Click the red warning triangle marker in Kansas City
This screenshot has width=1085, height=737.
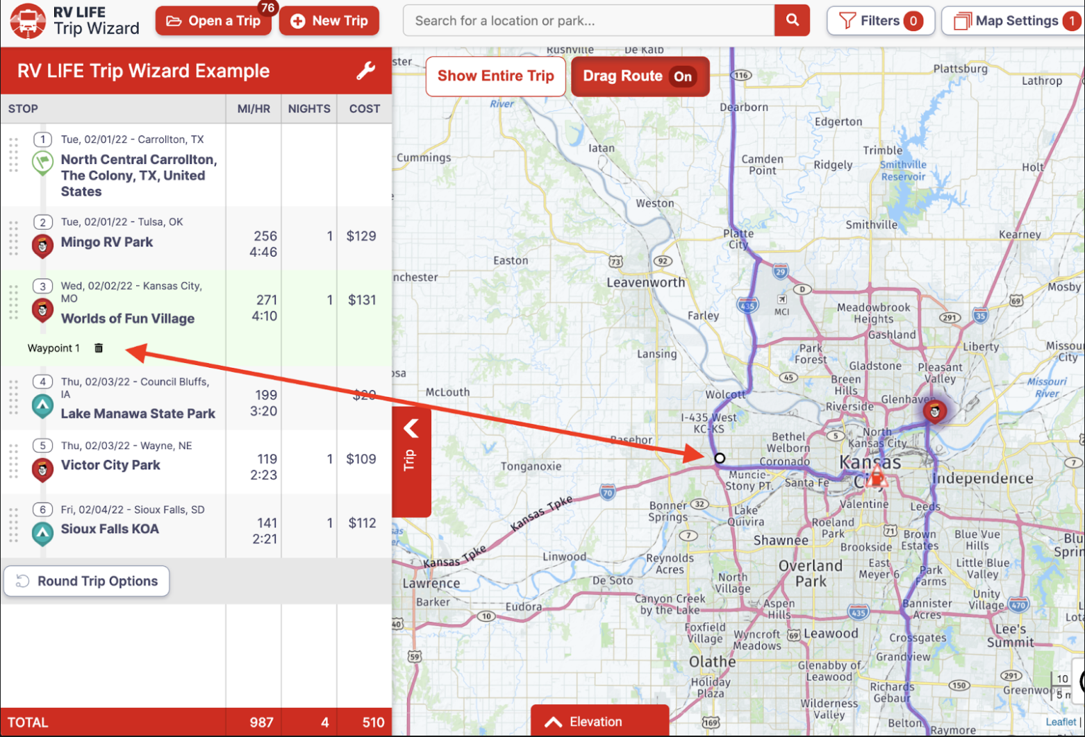[x=877, y=476]
